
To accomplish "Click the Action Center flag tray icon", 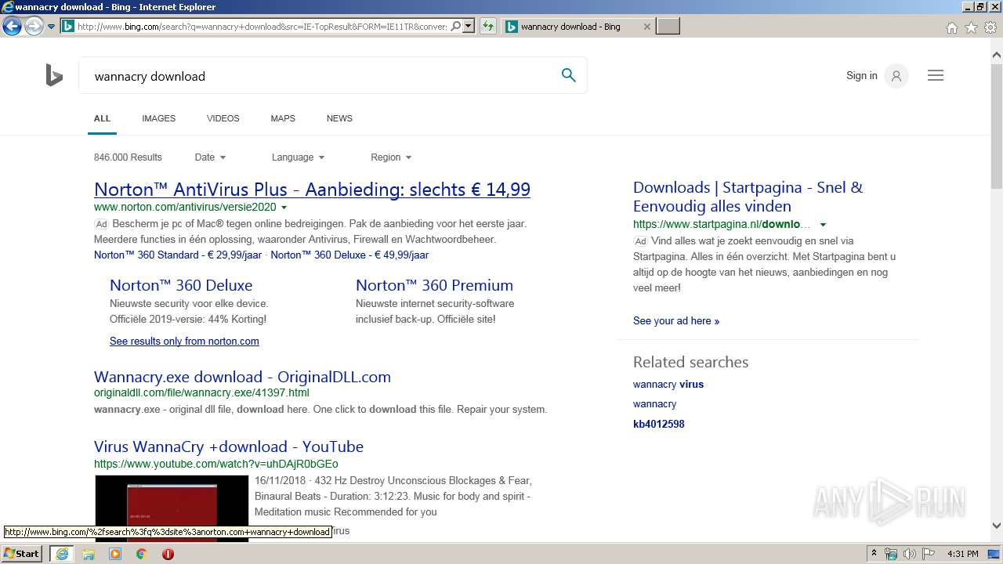I will [929, 554].
